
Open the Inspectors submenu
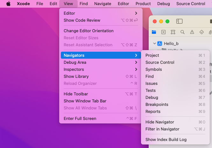point(101,70)
